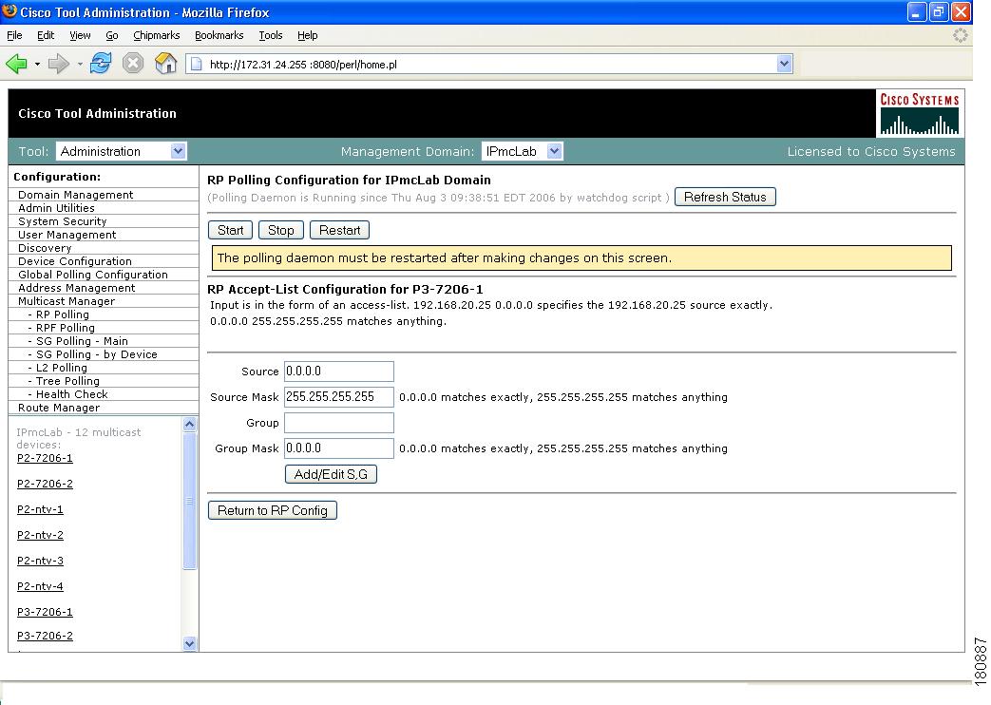
Task: Open the Bookmarks menu
Action: [219, 35]
